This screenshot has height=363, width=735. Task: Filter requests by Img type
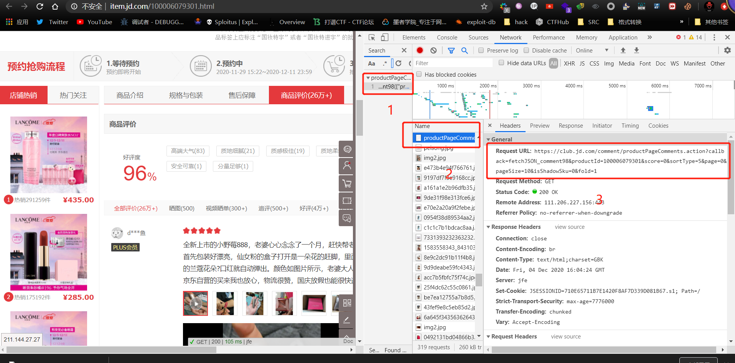click(609, 64)
